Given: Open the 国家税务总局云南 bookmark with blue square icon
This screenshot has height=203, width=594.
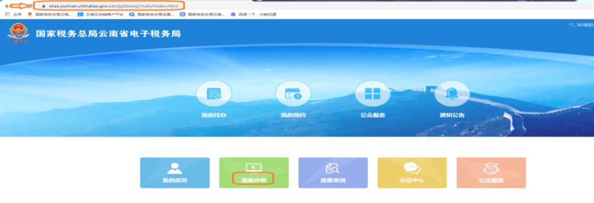Looking at the screenshot, I should click(x=202, y=14).
